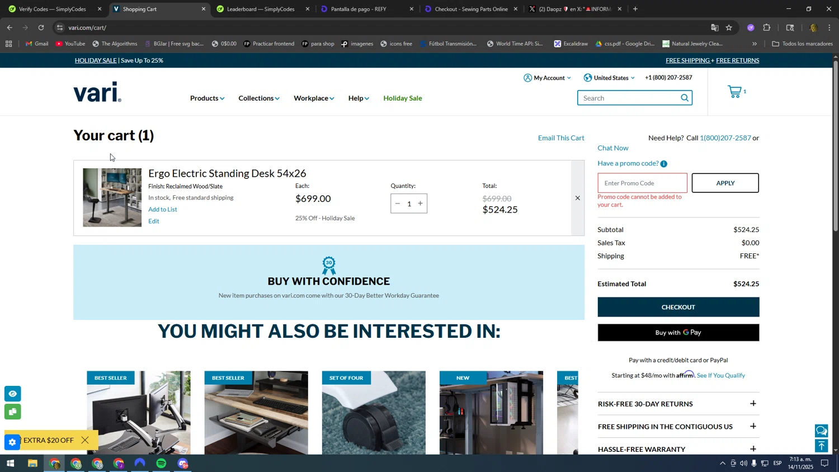This screenshot has height=472, width=839.
Task: Click the Have a promo code link
Action: (x=628, y=163)
